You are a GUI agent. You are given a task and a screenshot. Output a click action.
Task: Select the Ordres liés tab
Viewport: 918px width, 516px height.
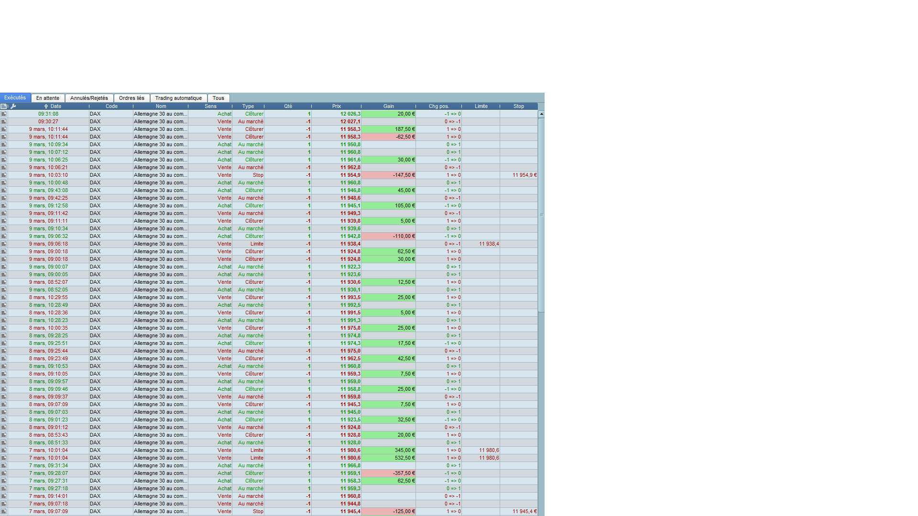pos(131,98)
